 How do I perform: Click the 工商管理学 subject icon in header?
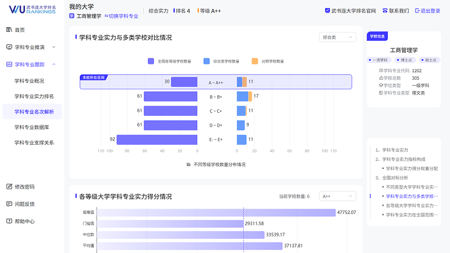point(72,16)
